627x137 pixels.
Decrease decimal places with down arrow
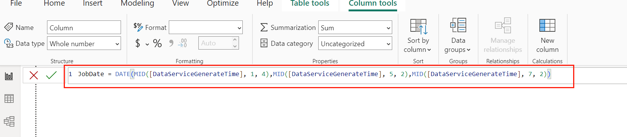point(235,47)
